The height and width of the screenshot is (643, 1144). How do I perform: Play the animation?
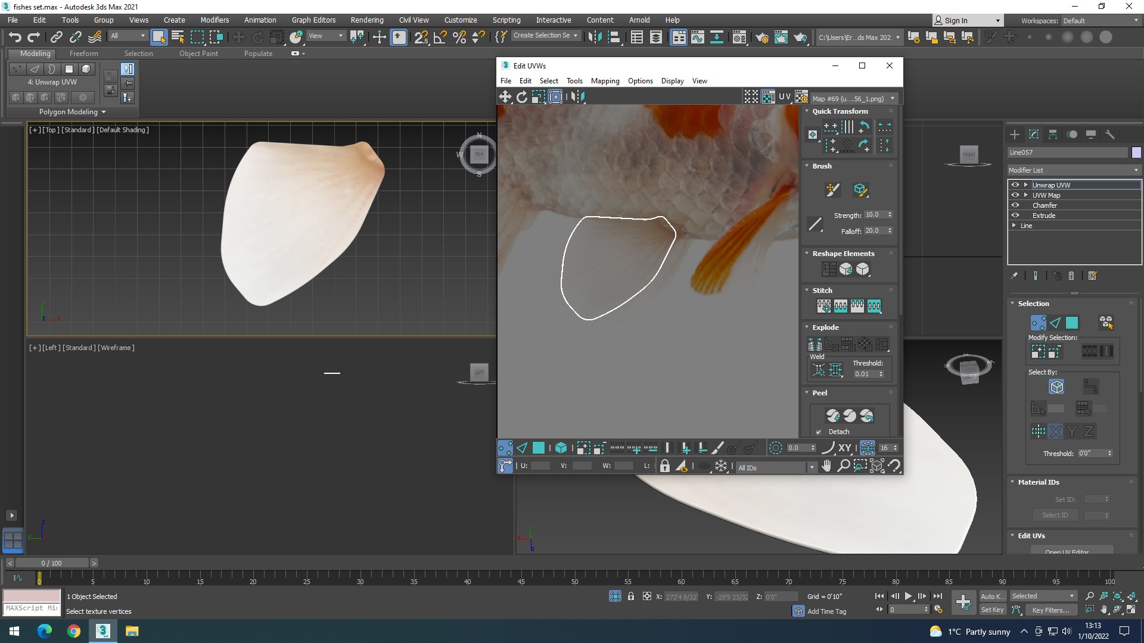tap(908, 596)
